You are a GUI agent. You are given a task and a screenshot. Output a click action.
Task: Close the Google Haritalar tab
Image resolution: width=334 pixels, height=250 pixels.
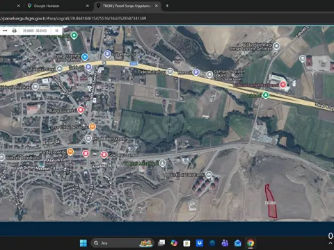pyautogui.click(x=88, y=6)
